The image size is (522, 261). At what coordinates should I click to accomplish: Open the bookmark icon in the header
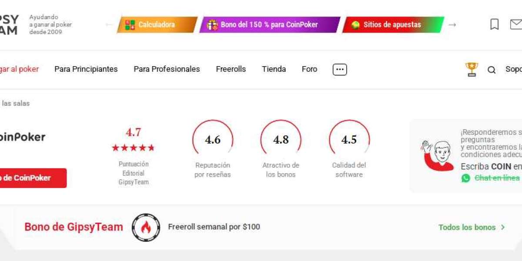pyautogui.click(x=494, y=24)
